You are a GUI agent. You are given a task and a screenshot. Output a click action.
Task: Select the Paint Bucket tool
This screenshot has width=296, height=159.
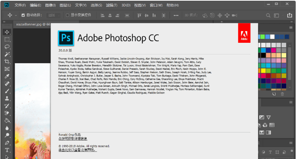click(7, 120)
